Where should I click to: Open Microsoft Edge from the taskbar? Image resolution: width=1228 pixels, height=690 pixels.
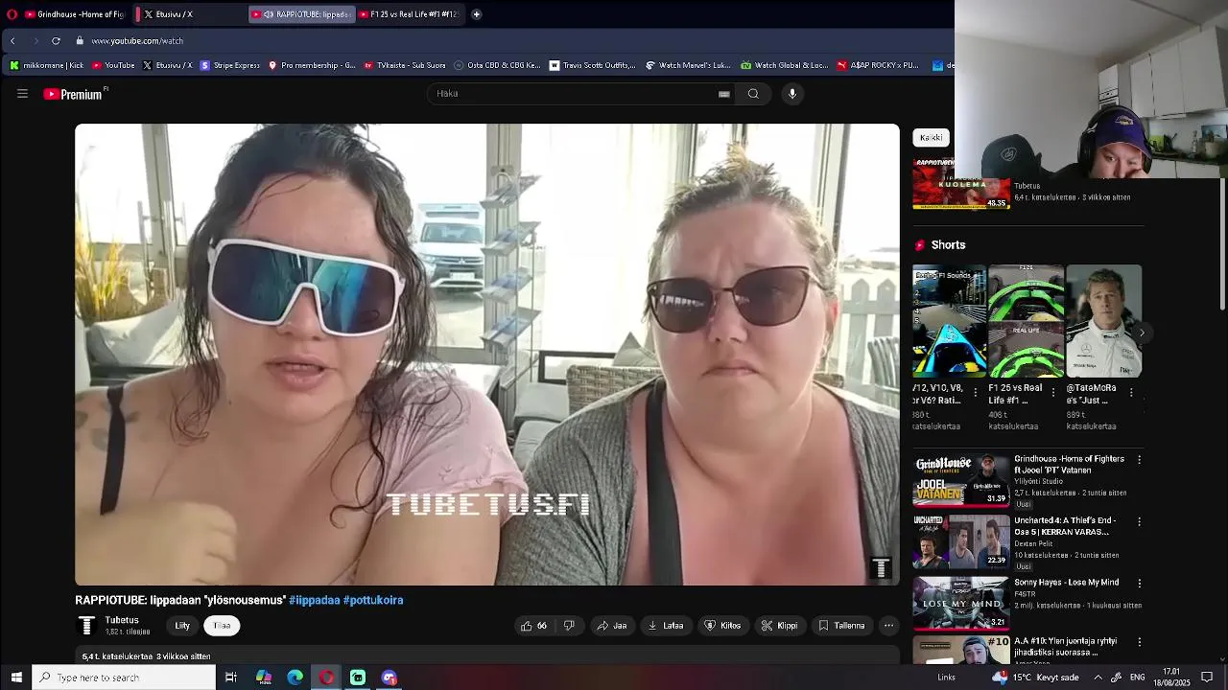point(295,678)
